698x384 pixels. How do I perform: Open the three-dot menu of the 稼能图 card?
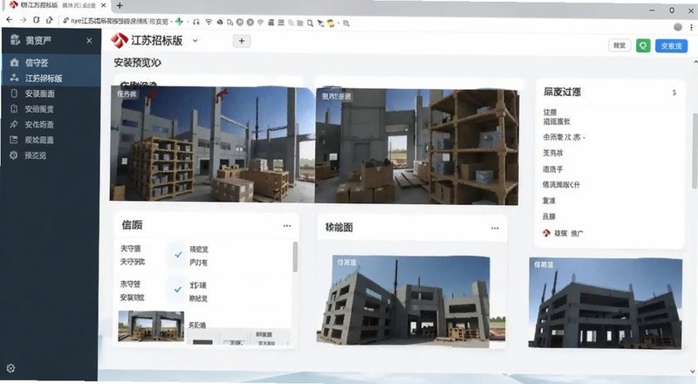(x=495, y=228)
